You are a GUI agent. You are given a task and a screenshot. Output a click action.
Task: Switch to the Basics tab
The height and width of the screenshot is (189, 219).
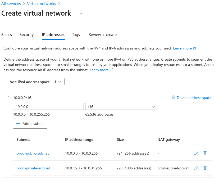click(7, 35)
